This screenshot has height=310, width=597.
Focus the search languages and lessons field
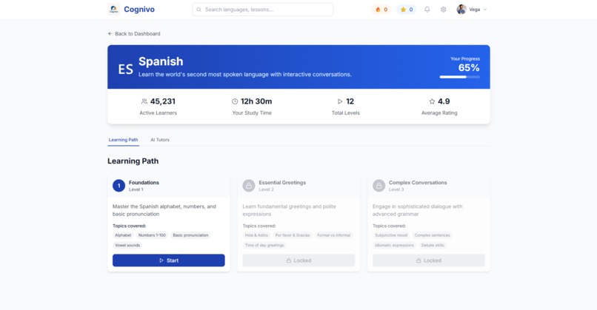click(x=263, y=10)
